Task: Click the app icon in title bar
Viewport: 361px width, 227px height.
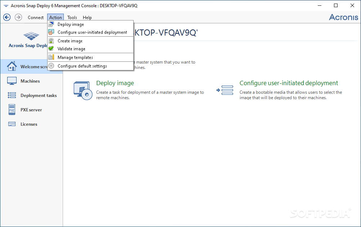Action: (x=6, y=5)
